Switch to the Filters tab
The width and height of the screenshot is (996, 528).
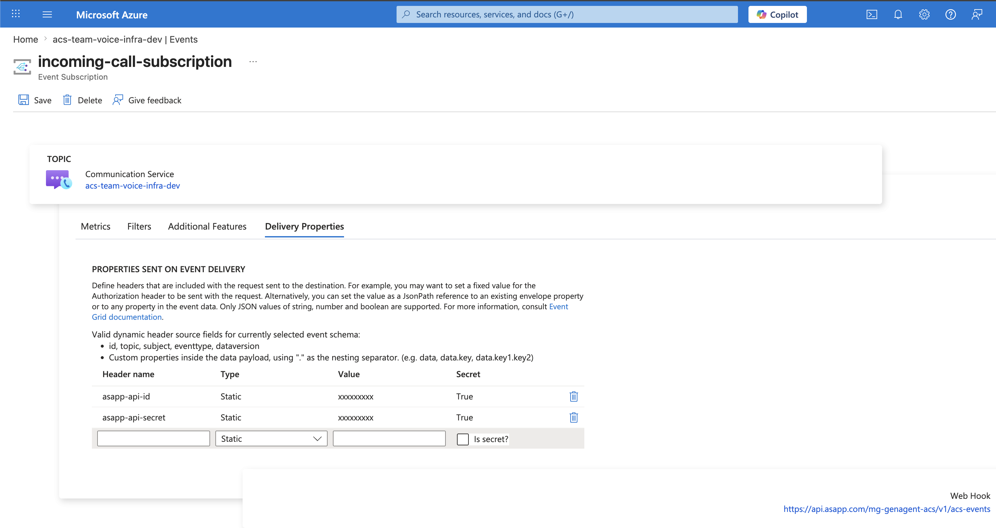tap(139, 226)
